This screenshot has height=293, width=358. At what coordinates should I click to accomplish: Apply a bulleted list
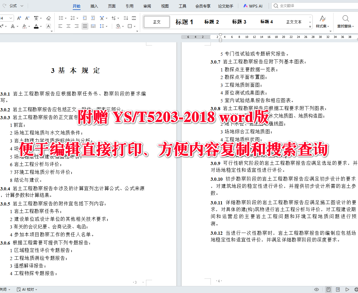click(61, 18)
